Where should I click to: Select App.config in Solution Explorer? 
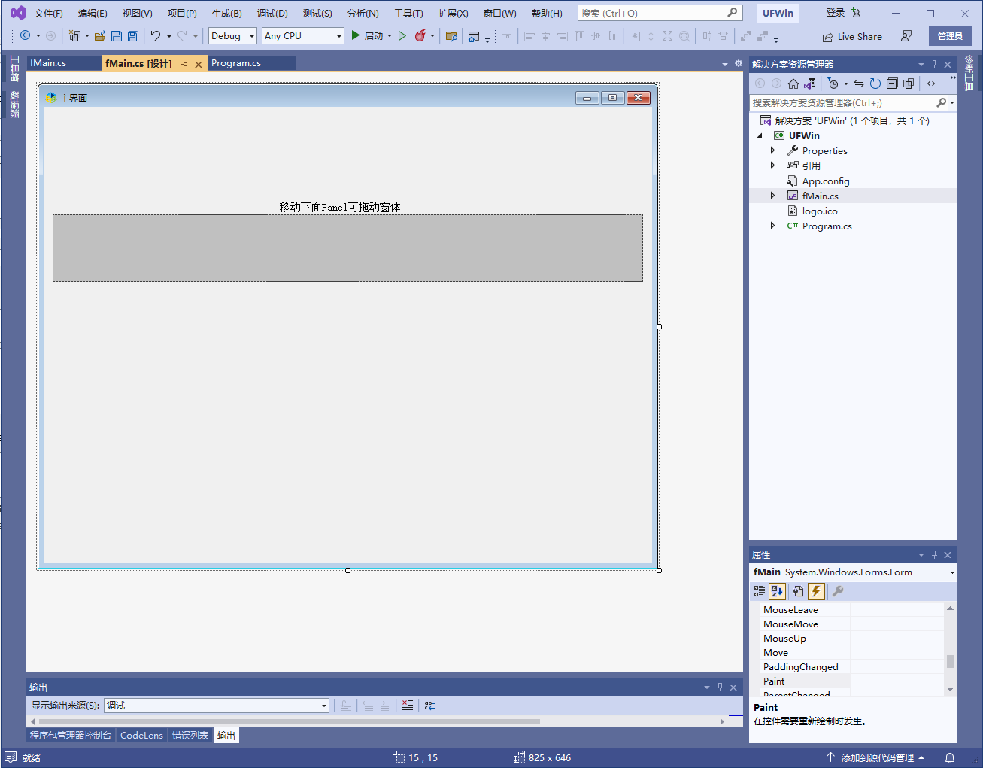826,181
